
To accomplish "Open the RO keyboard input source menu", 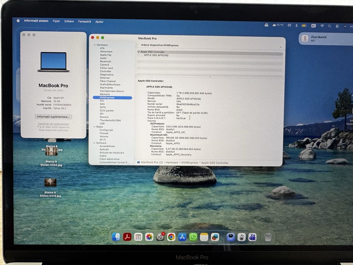I will point(313,26).
